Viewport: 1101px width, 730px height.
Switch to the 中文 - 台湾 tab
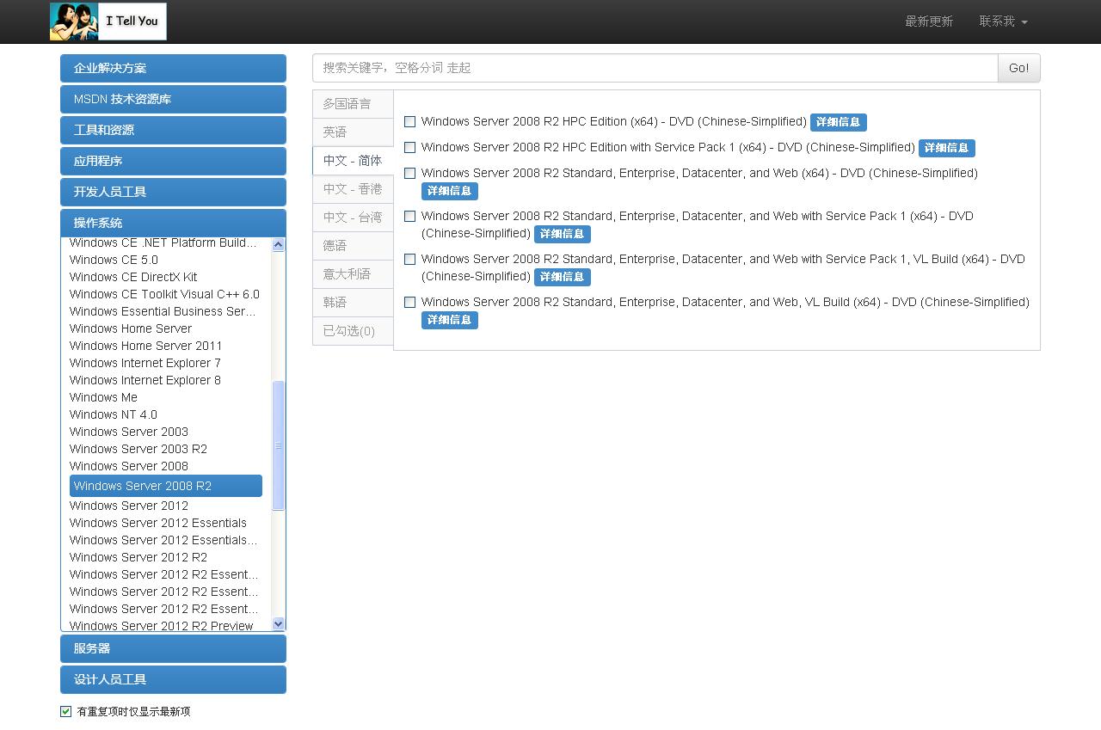tap(353, 218)
